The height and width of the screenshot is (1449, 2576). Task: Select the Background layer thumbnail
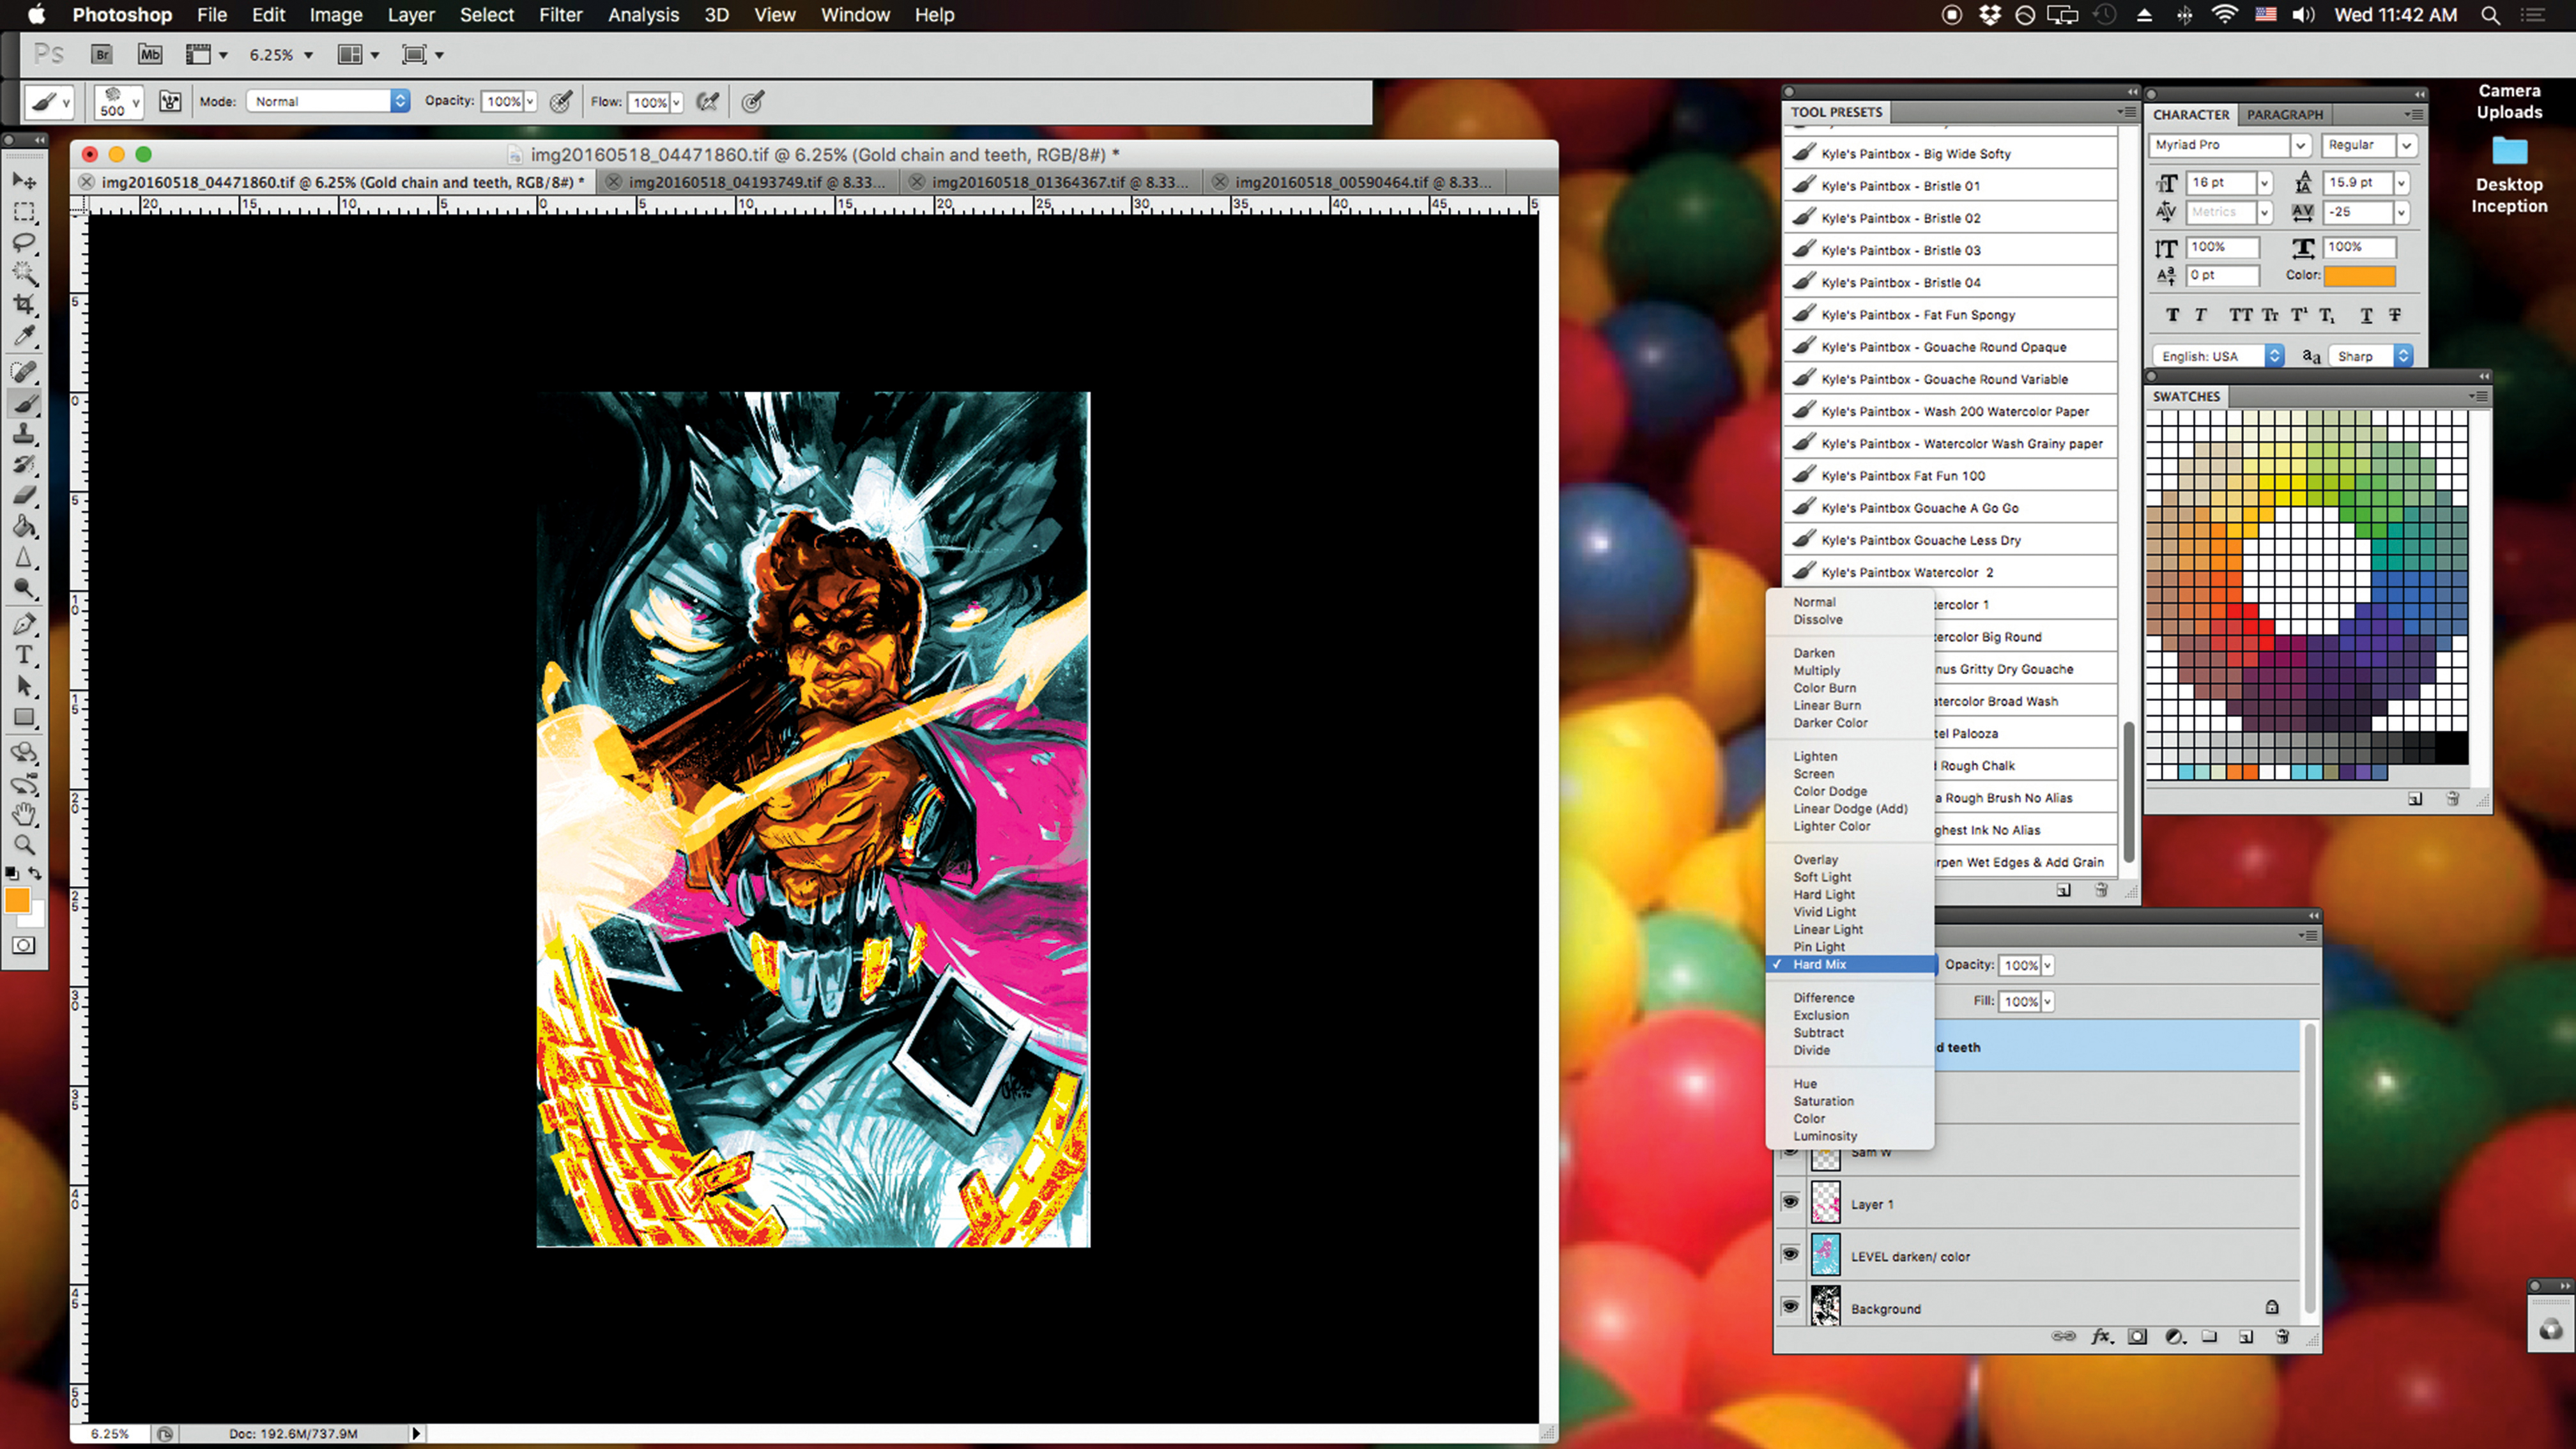[1825, 1306]
